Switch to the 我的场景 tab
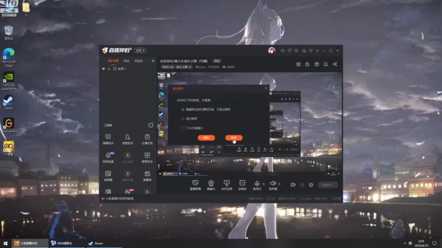 pyautogui.click(x=113, y=61)
